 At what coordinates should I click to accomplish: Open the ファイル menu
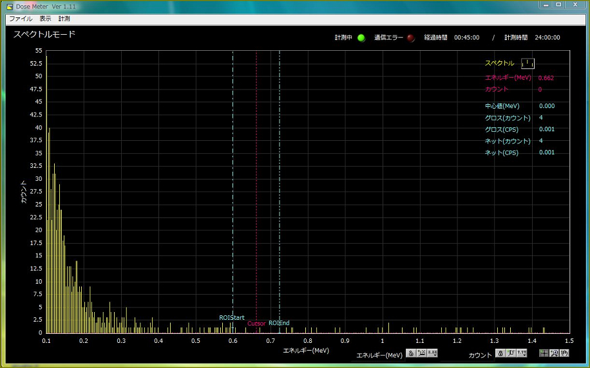tap(21, 19)
